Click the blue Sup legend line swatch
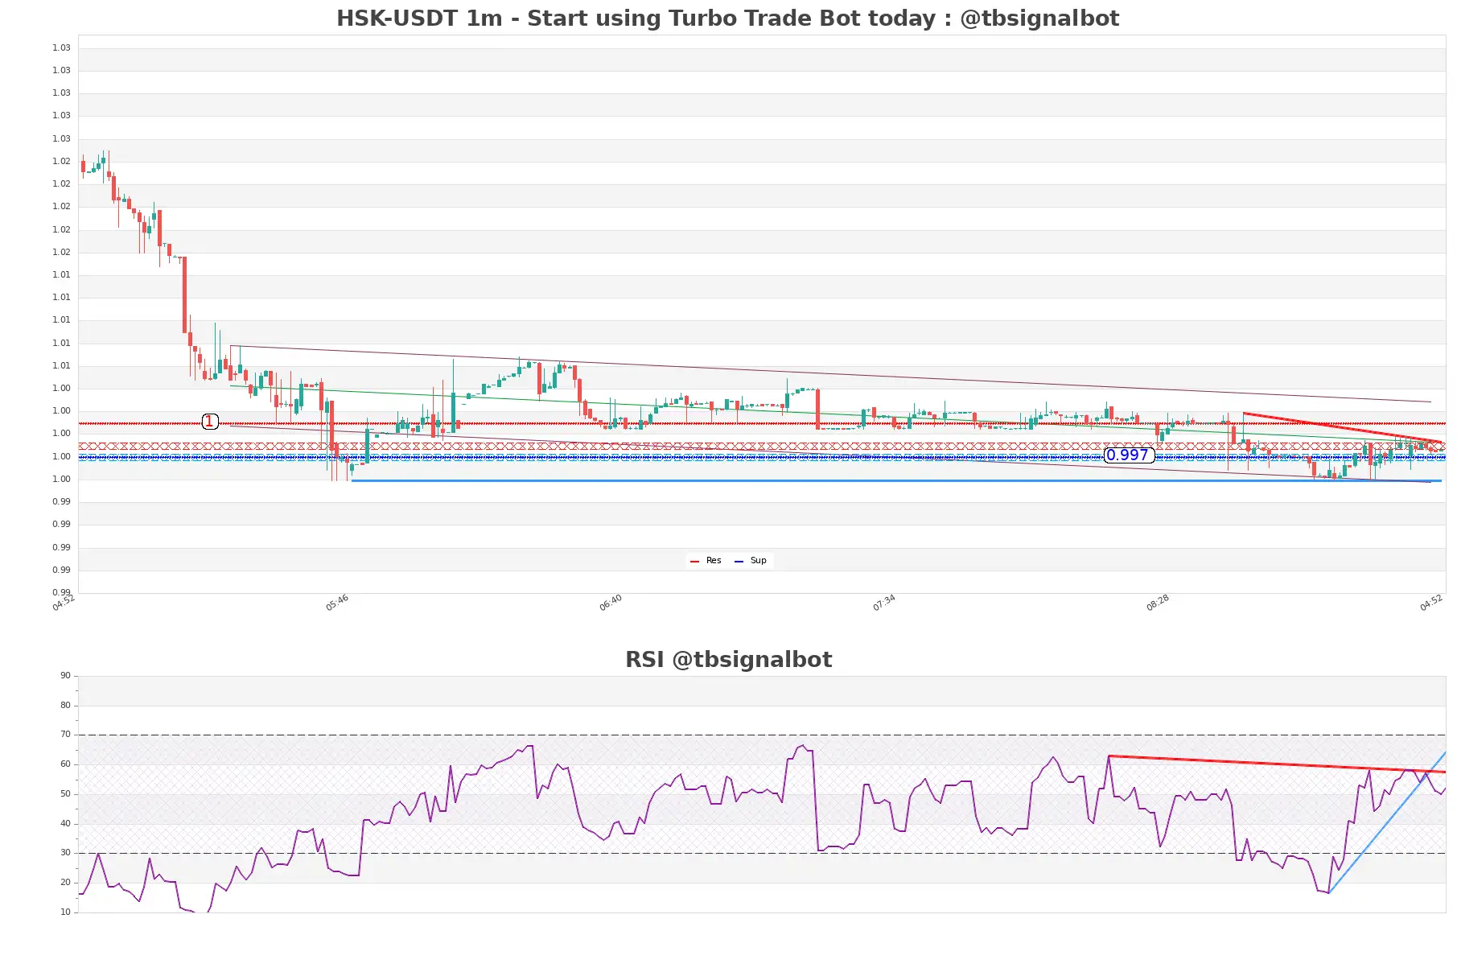The width and height of the screenshot is (1457, 972). click(x=739, y=562)
